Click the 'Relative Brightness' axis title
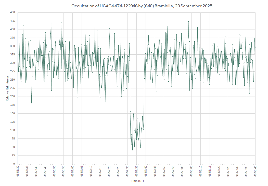Viewport: 268px width, 186px height. [8, 88]
